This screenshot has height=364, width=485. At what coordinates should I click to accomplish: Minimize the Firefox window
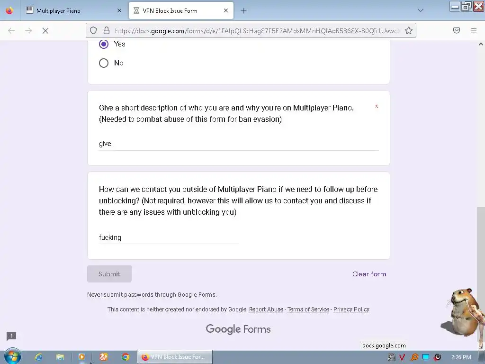tap(455, 6)
